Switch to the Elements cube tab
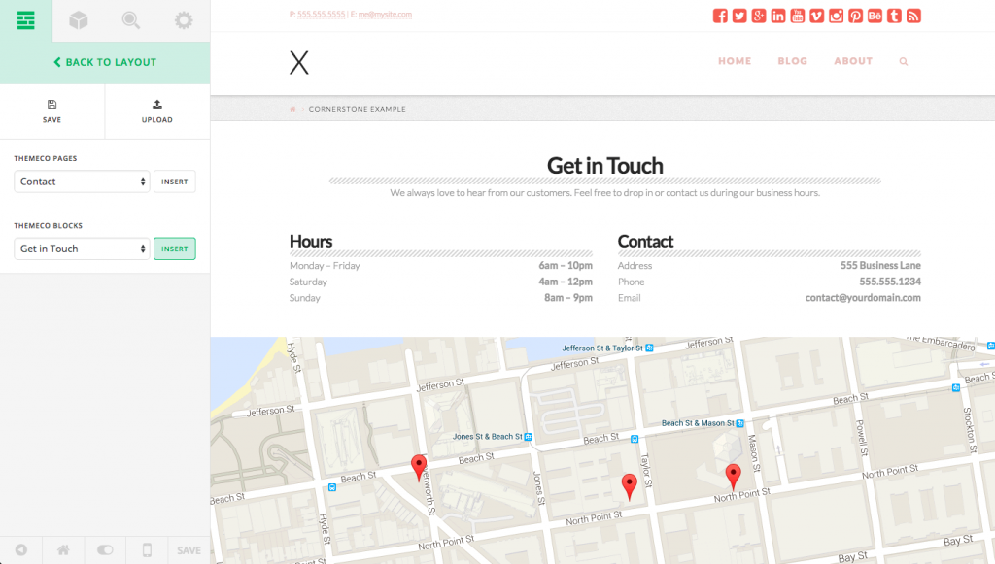 79,20
